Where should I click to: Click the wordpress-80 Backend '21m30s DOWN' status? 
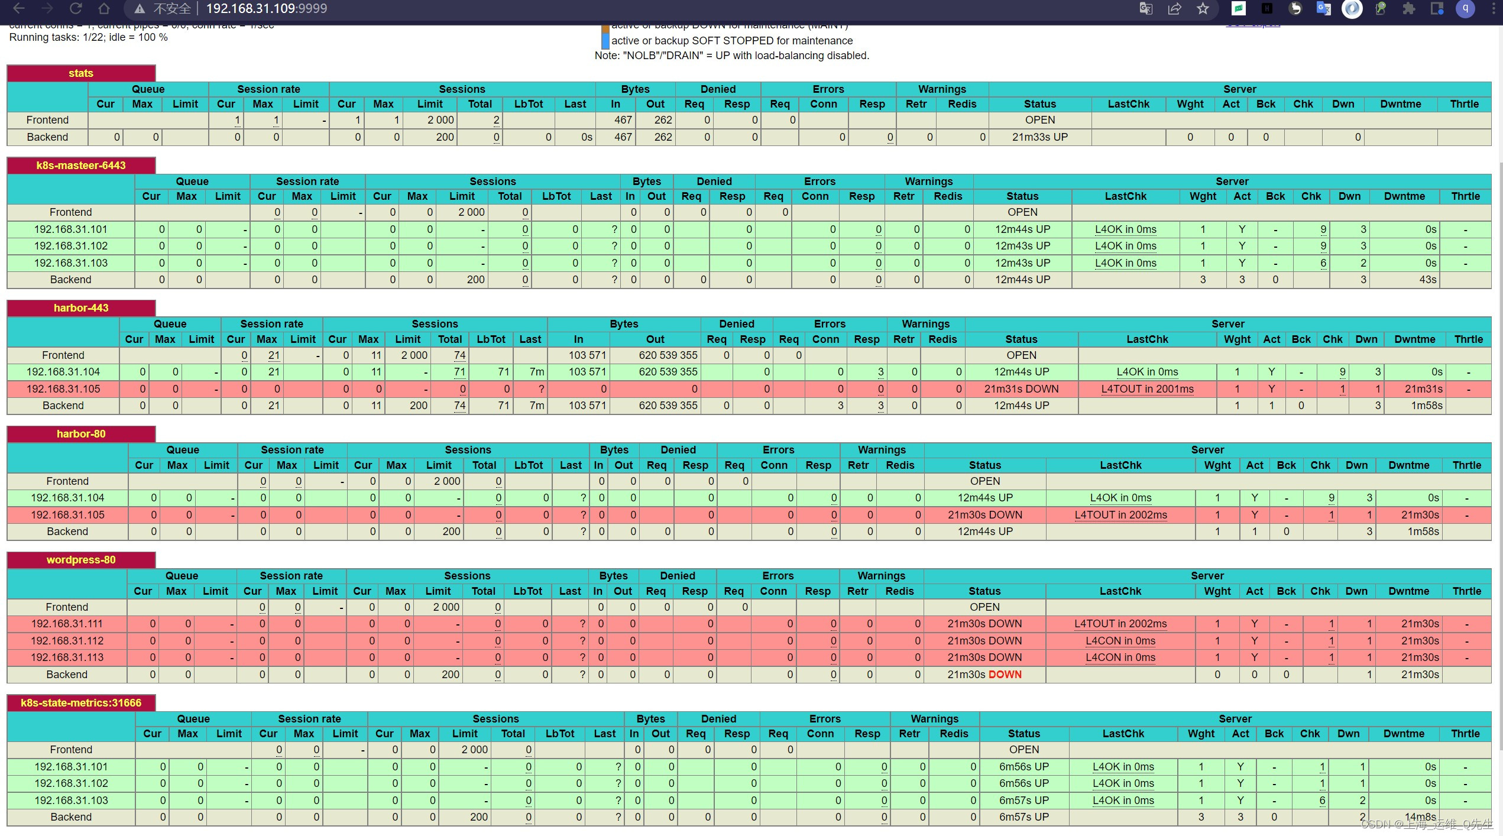pos(984,675)
